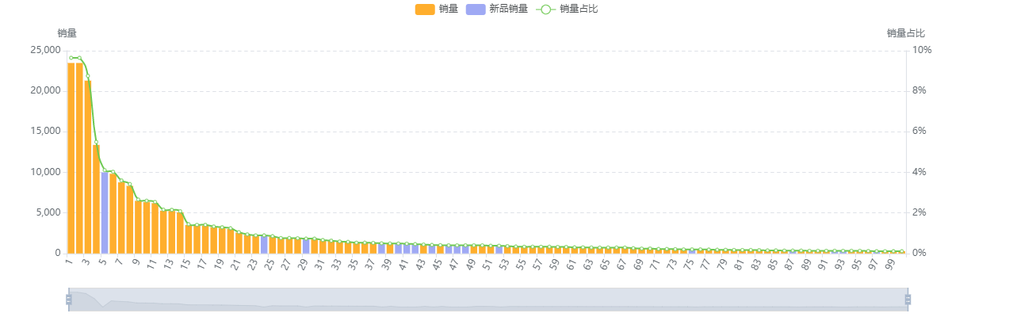Image resolution: width=1013 pixels, height=317 pixels.
Task: Click the 4% right axis label
Action: pyautogui.click(x=919, y=172)
